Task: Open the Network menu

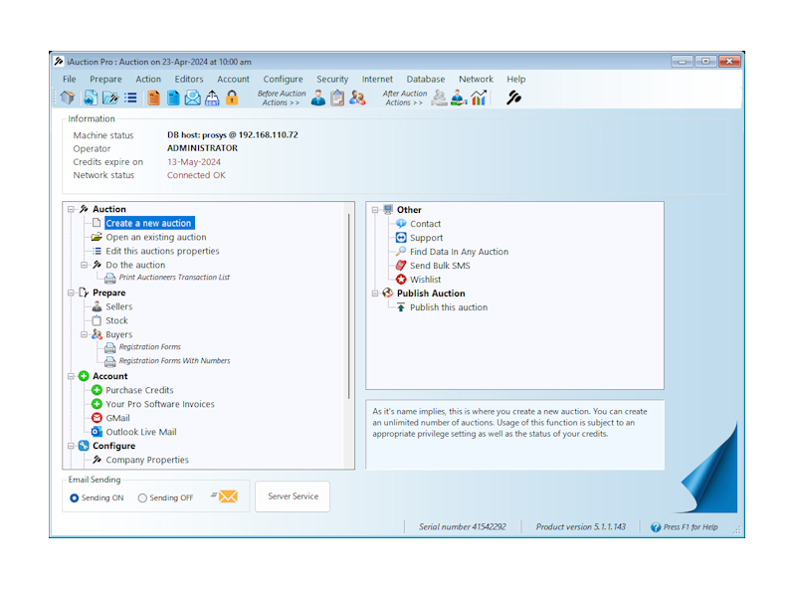Action: click(x=476, y=79)
